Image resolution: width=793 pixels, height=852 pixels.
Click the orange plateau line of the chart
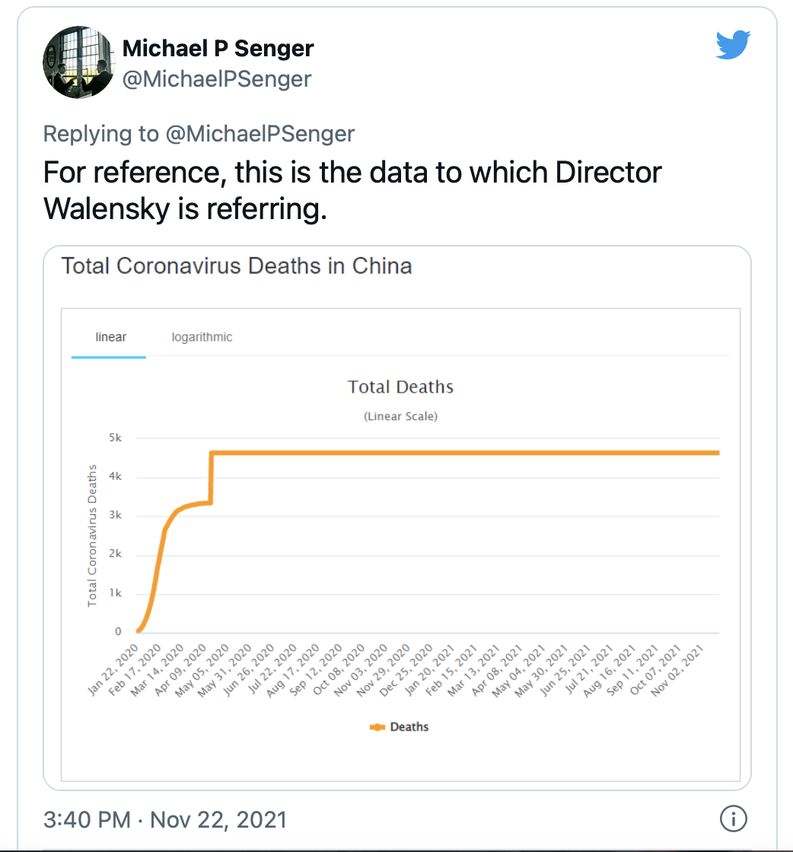[x=465, y=453]
